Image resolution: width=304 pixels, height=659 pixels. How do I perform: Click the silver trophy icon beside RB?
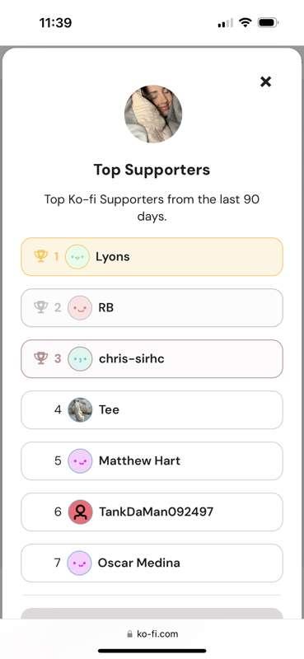(41, 307)
